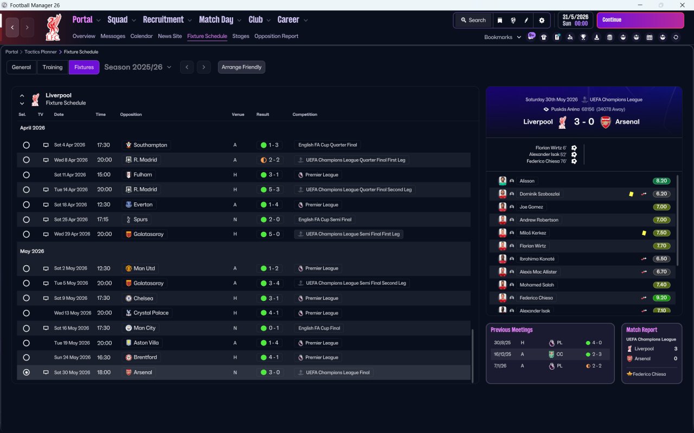This screenshot has height=433, width=694.
Task: Expand the Recruitment menu dropdown arrow
Action: click(x=190, y=21)
